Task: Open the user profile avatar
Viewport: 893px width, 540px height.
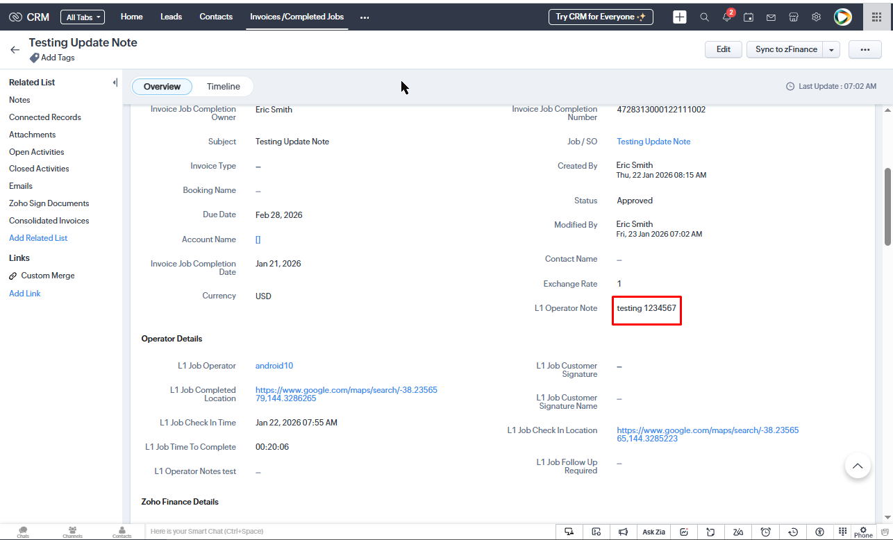Action: 842,17
